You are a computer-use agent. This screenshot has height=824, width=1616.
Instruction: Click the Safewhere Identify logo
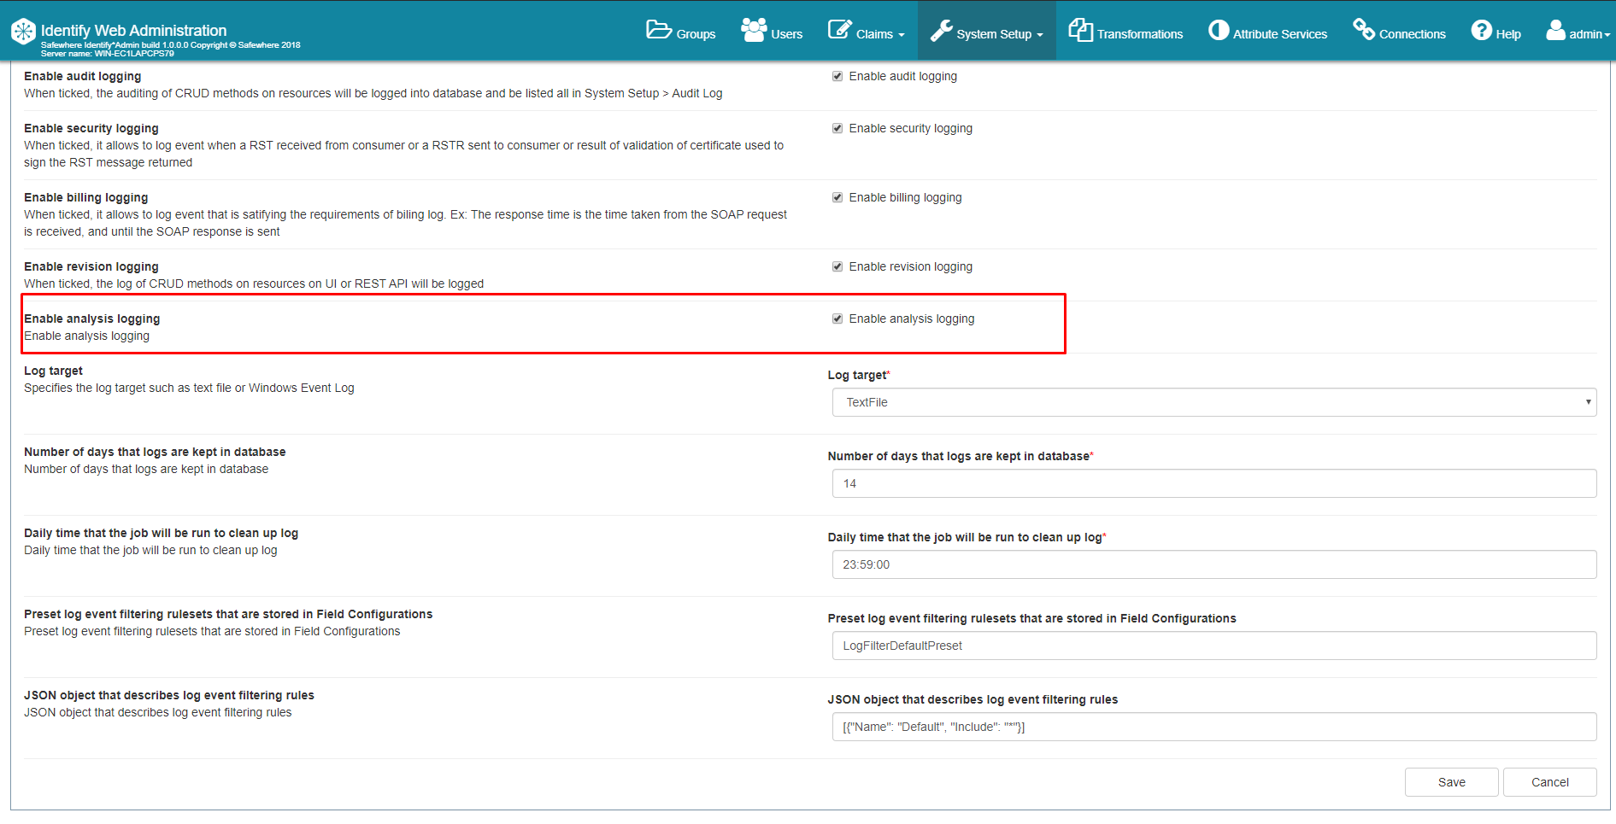[23, 31]
